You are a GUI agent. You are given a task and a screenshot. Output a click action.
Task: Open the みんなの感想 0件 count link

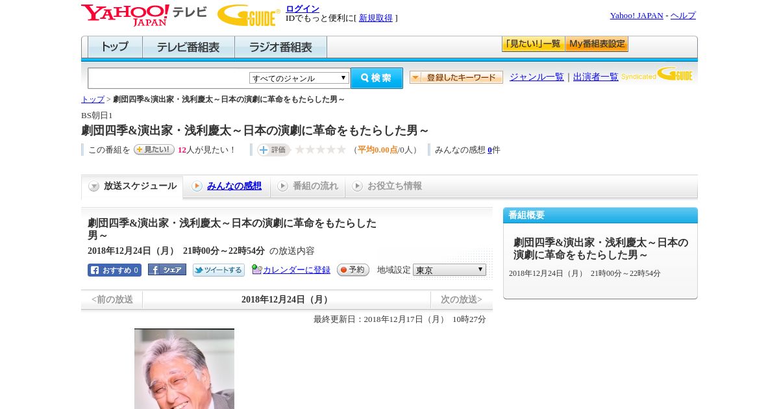point(489,150)
